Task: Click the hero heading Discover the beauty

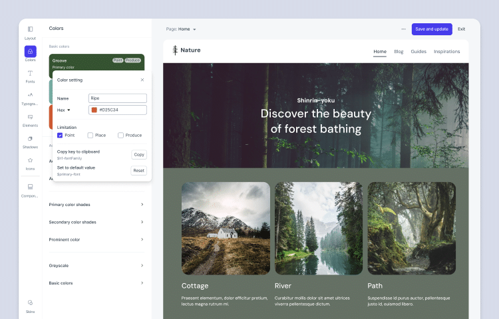Action: coord(315,122)
